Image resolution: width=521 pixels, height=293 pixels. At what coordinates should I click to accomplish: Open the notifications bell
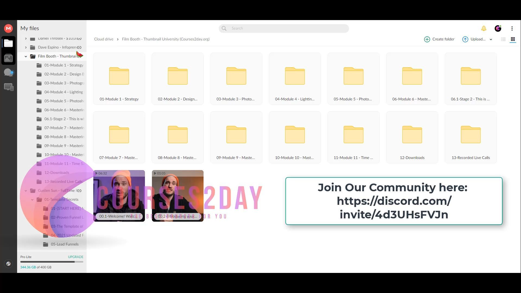coord(484,28)
